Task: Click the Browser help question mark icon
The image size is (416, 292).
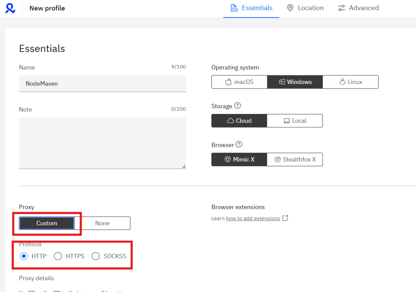Action: tap(239, 145)
